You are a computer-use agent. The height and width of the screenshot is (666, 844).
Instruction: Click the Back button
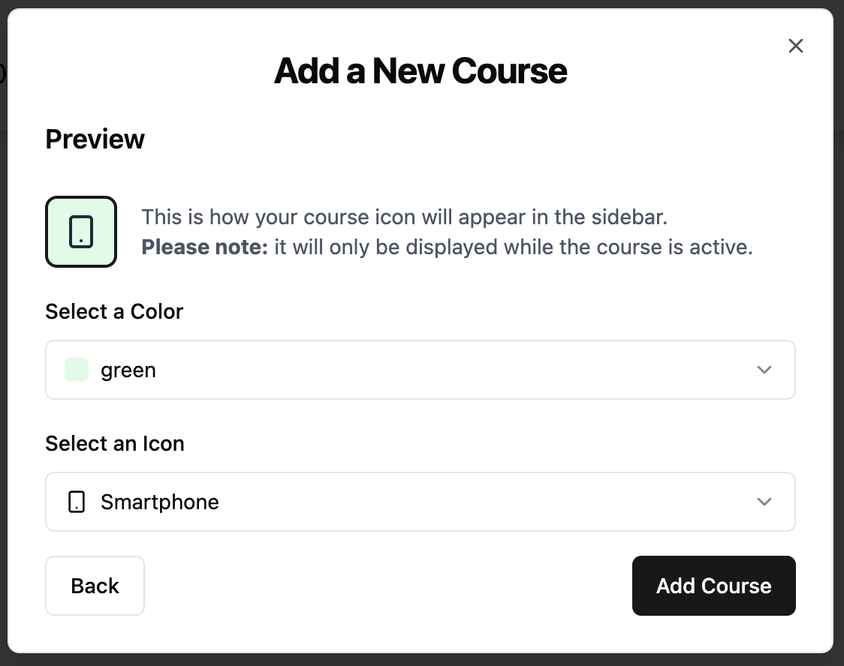coord(95,586)
